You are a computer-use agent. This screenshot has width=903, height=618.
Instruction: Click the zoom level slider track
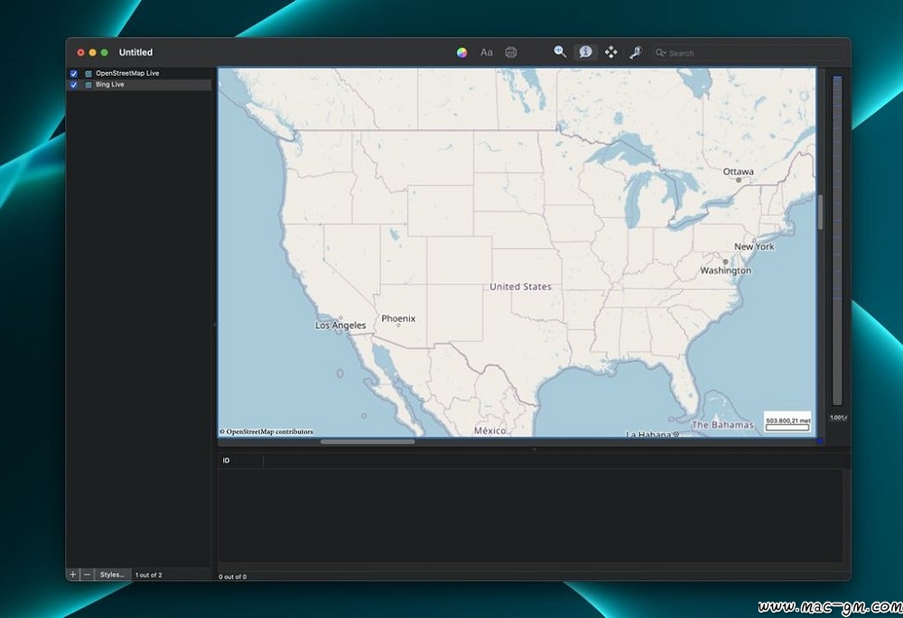tap(837, 241)
